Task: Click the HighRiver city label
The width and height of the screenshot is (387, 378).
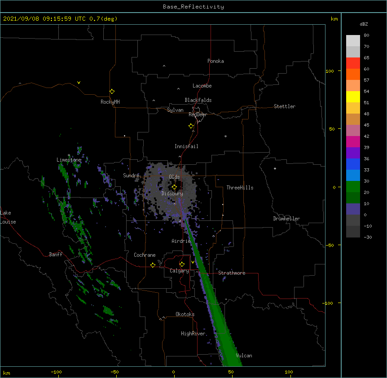Action: (x=193, y=334)
